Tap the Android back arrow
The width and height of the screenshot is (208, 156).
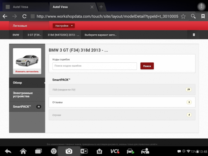8,151
